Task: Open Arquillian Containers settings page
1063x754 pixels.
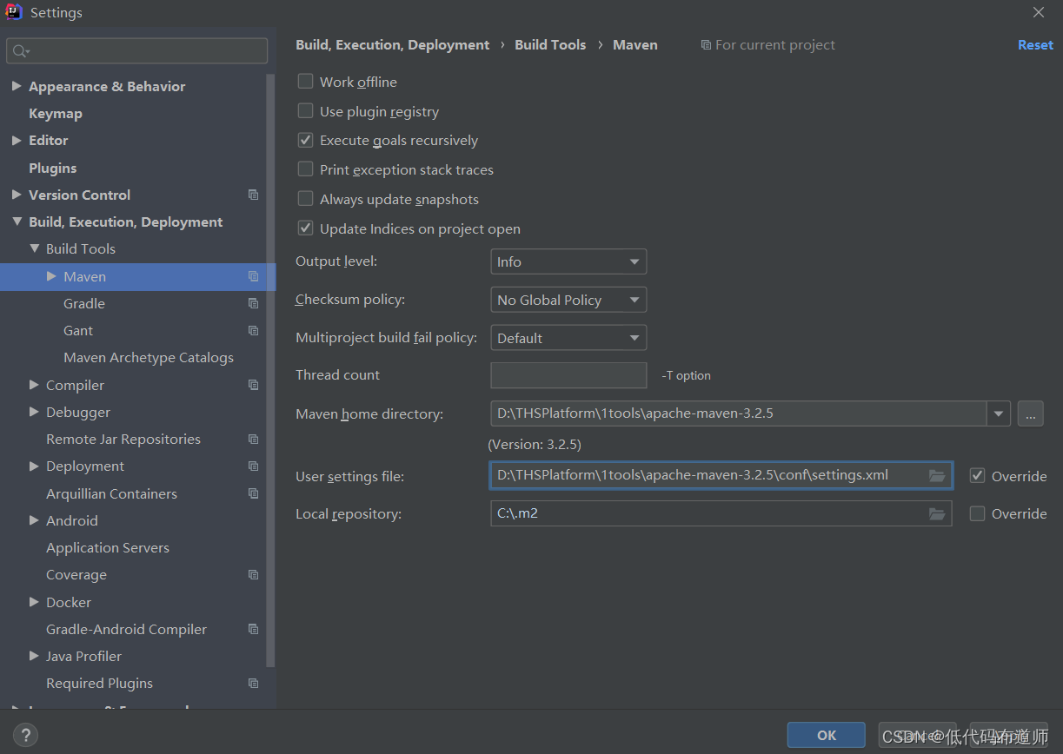Action: pyautogui.click(x=111, y=493)
